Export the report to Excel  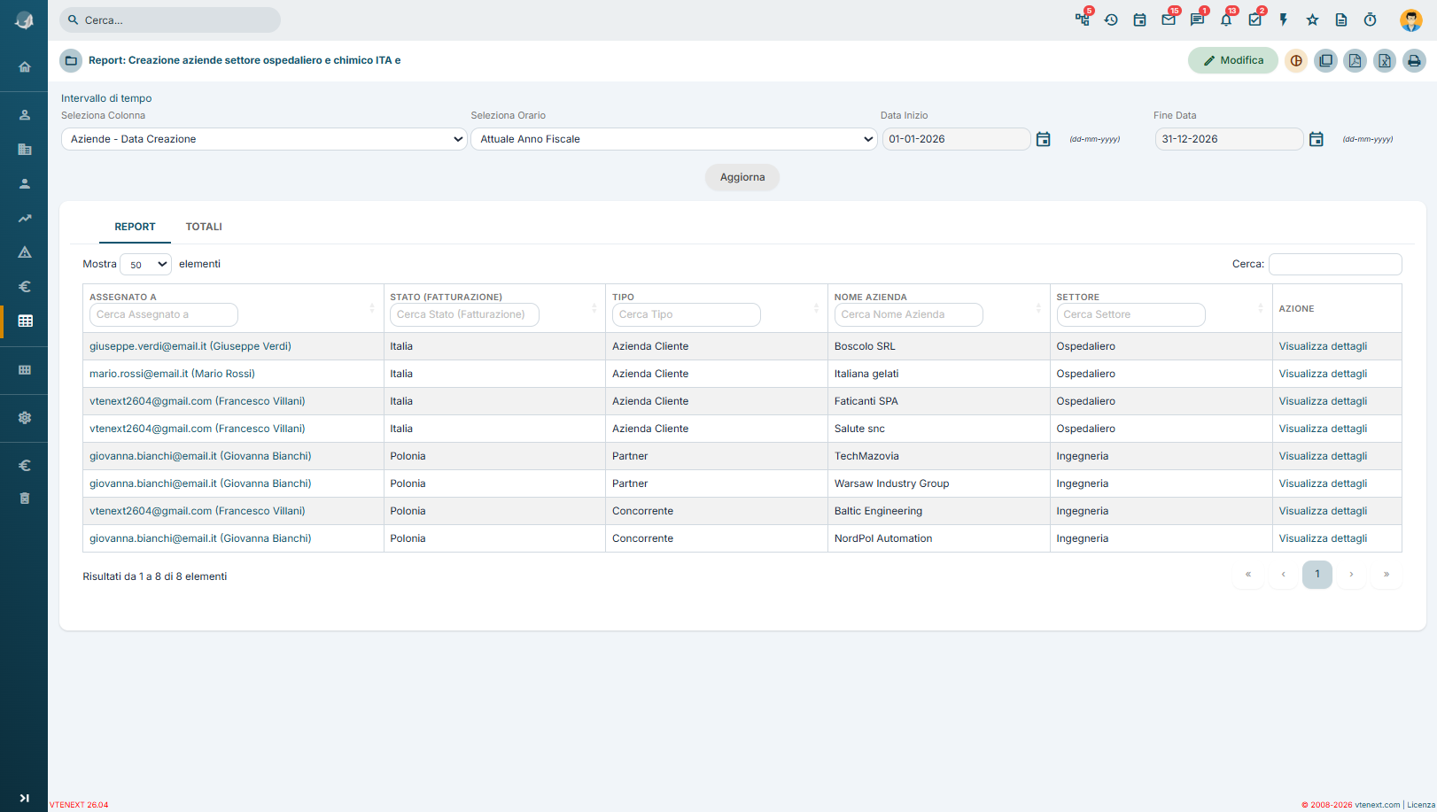[1385, 60]
